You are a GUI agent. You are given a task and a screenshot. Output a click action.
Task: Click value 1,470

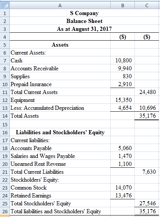click(x=122, y=156)
